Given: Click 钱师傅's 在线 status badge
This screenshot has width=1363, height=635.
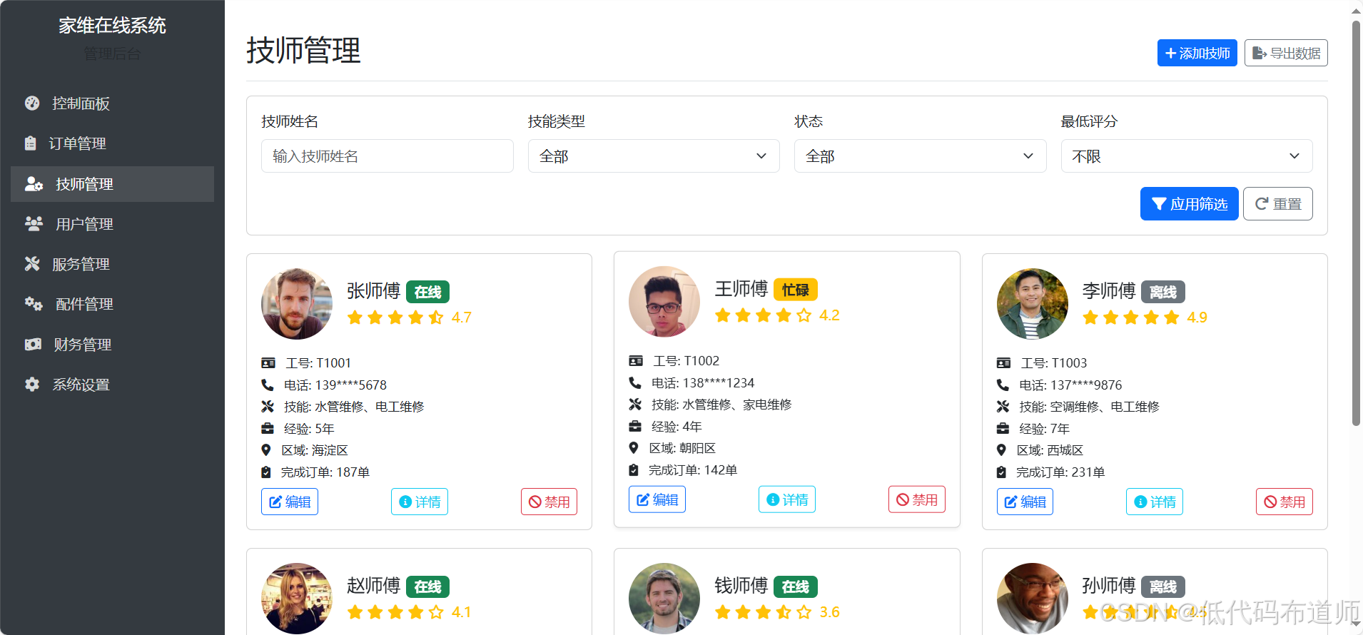Looking at the screenshot, I should tap(796, 586).
